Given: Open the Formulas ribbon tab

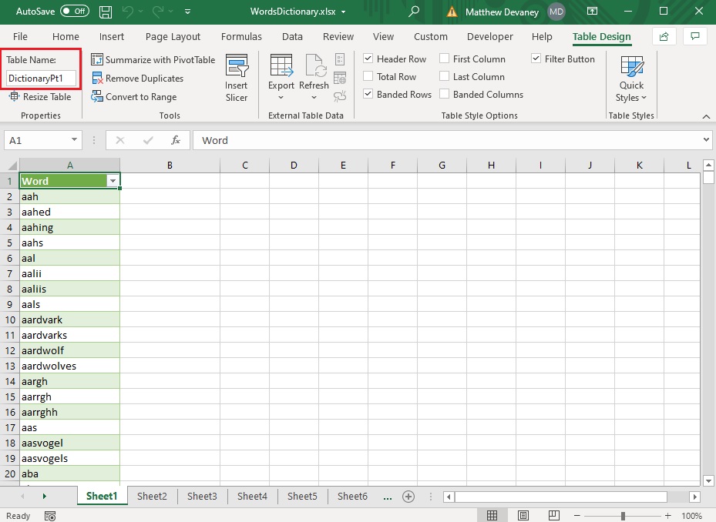Looking at the screenshot, I should tap(241, 36).
